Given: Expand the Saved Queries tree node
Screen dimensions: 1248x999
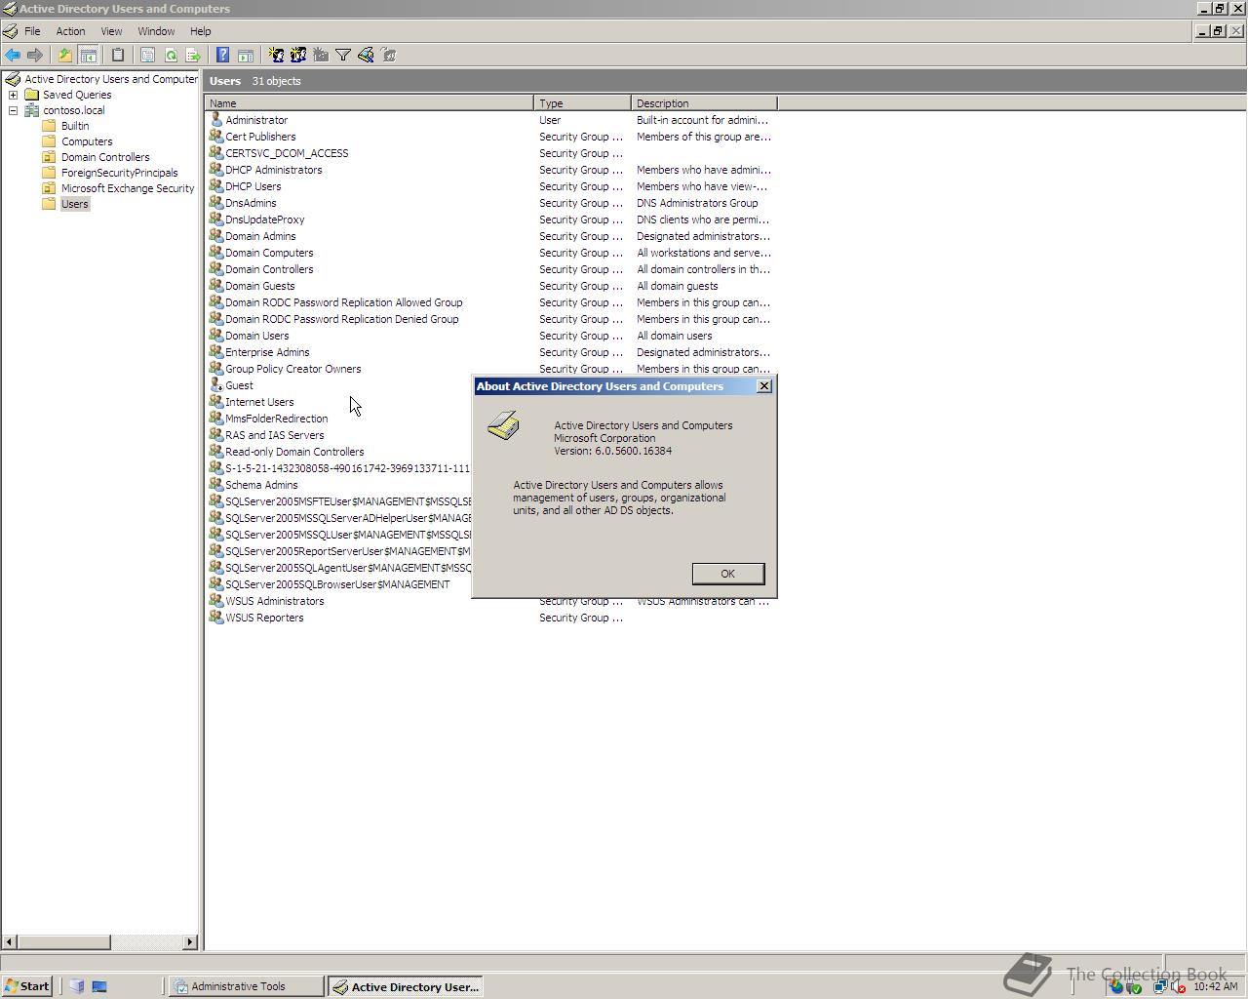Looking at the screenshot, I should 13,95.
